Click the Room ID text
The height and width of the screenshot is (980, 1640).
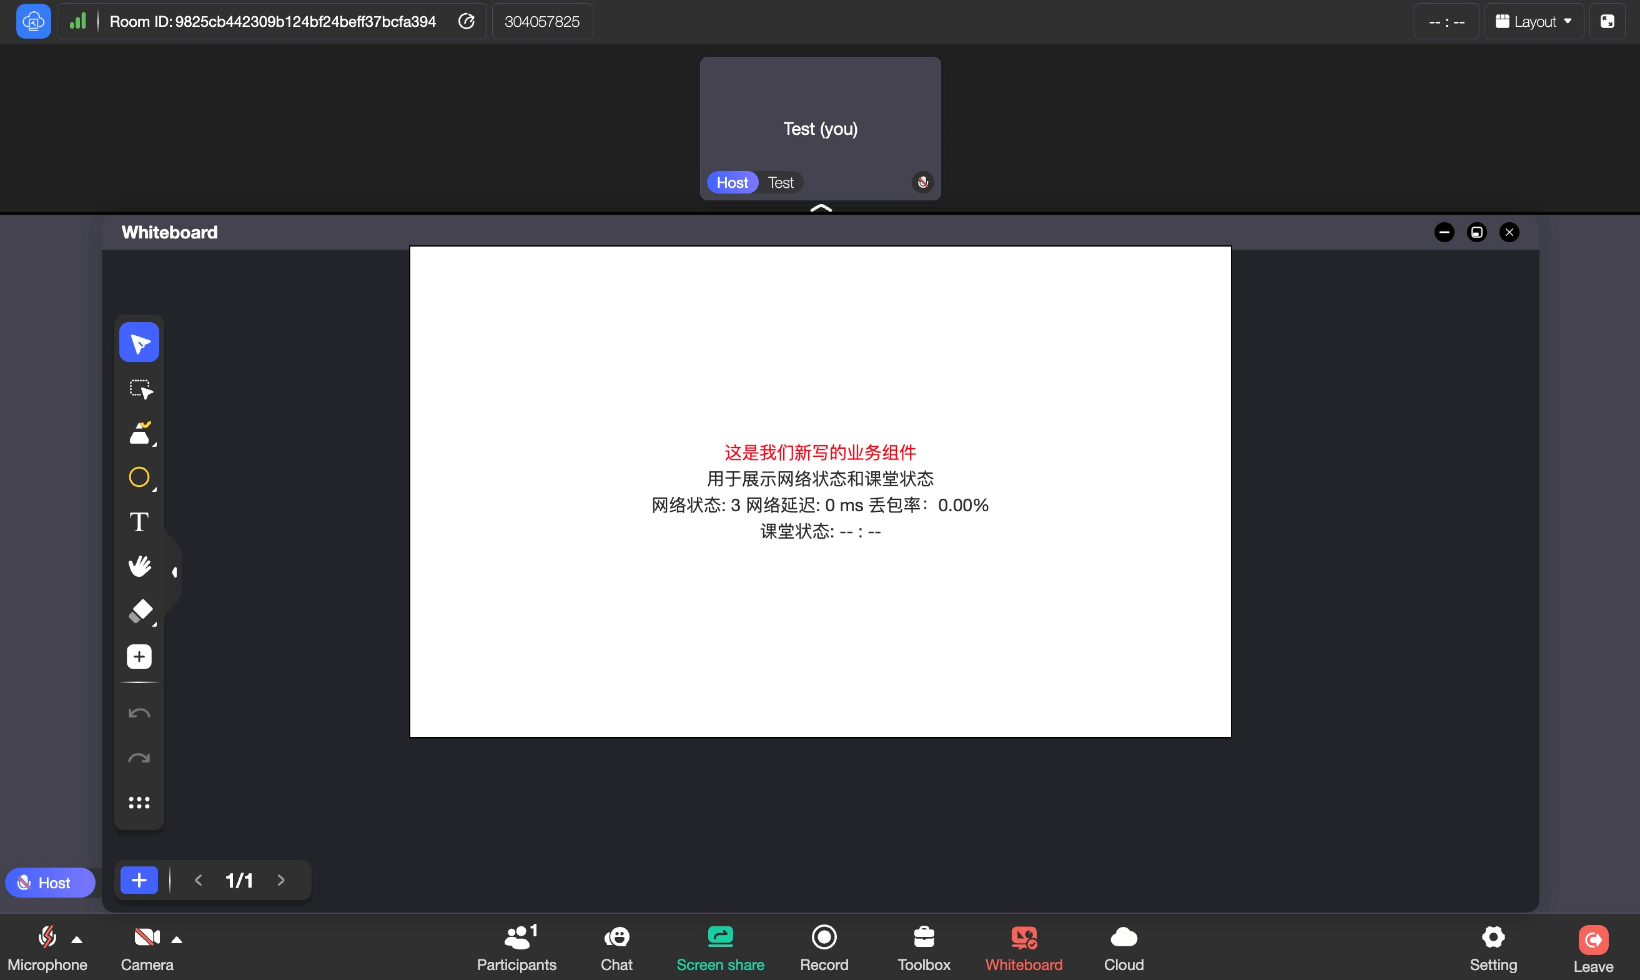272,22
